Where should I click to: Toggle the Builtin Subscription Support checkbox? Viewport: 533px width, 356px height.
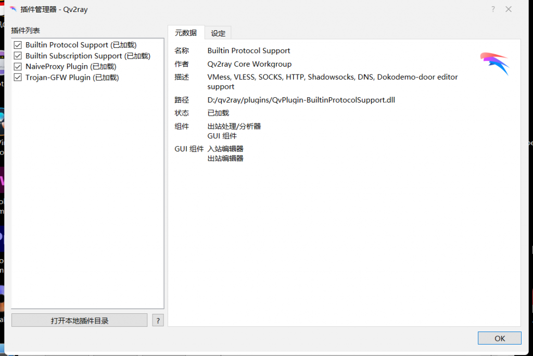pos(18,56)
